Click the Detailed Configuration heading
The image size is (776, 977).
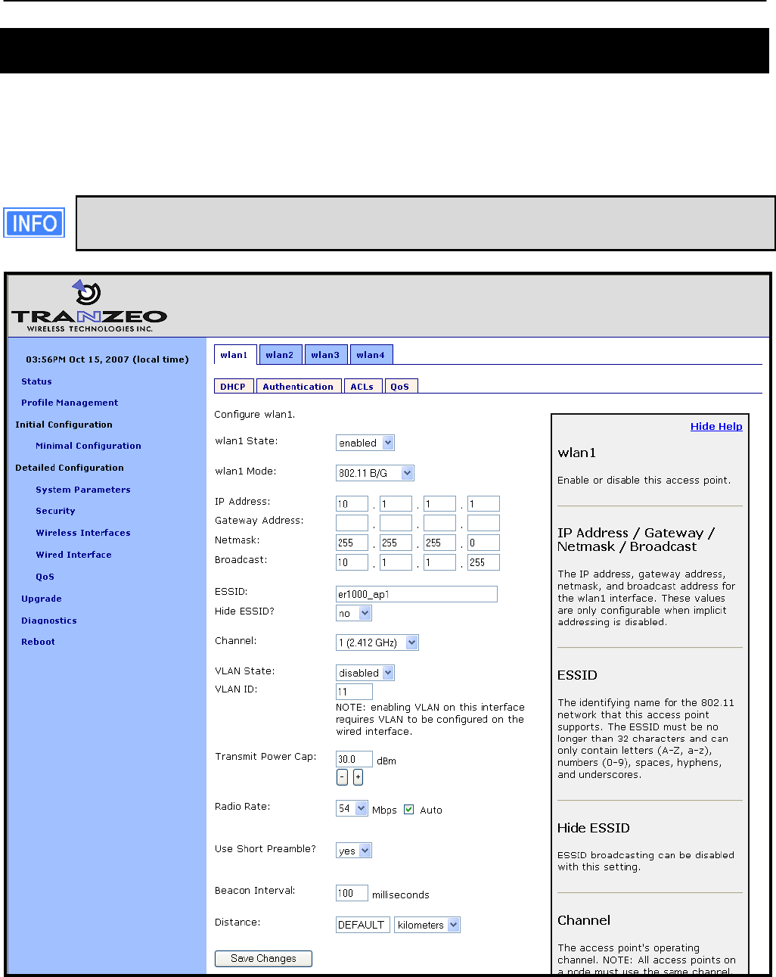(70, 468)
